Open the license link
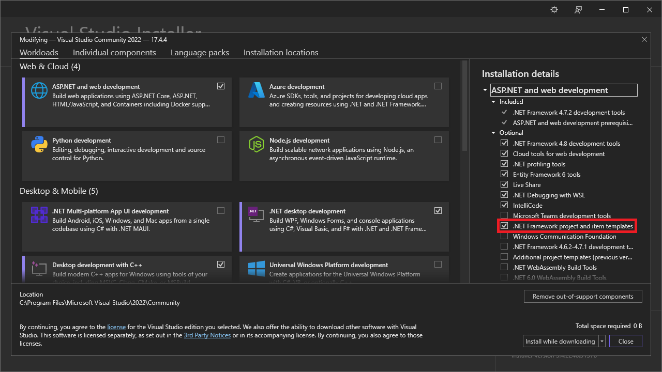 click(x=116, y=327)
